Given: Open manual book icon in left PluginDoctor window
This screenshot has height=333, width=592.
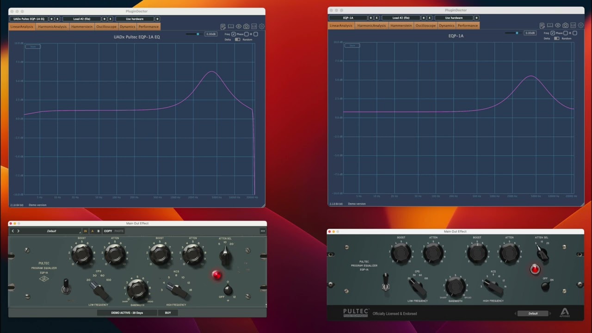Looking at the screenshot, I should click(x=231, y=26).
